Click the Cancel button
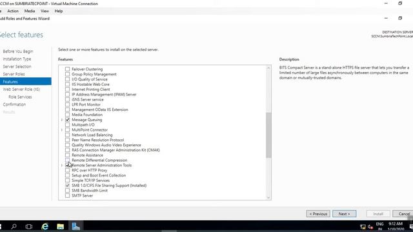The width and height of the screenshot is (413, 232). [403, 214]
